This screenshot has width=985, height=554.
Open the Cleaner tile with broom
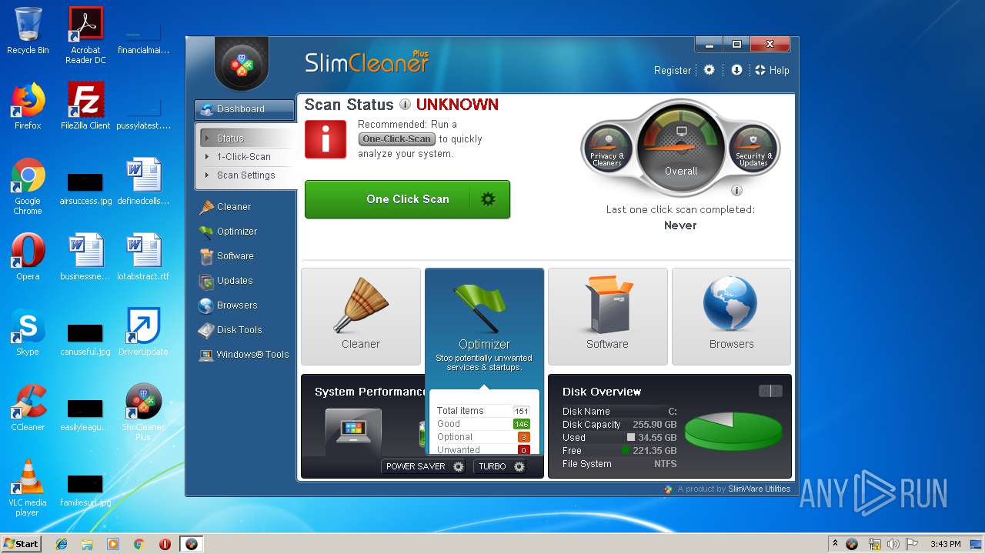pos(361,316)
